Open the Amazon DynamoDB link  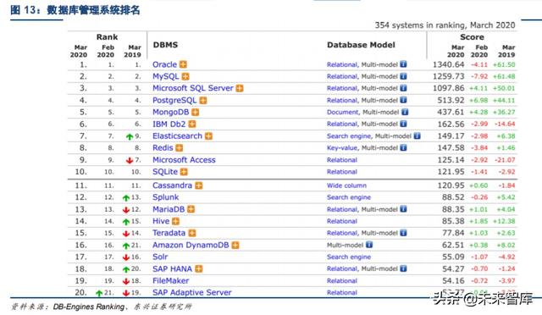(x=191, y=245)
